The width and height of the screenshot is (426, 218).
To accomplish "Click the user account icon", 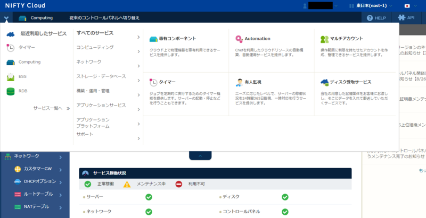I will pyautogui.click(x=305, y=6).
